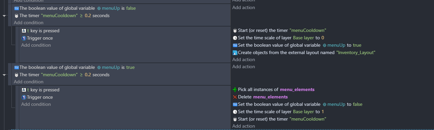Click the timer icon in the menuUp false event's condition
Screen dimensions: 434x130
16,15
